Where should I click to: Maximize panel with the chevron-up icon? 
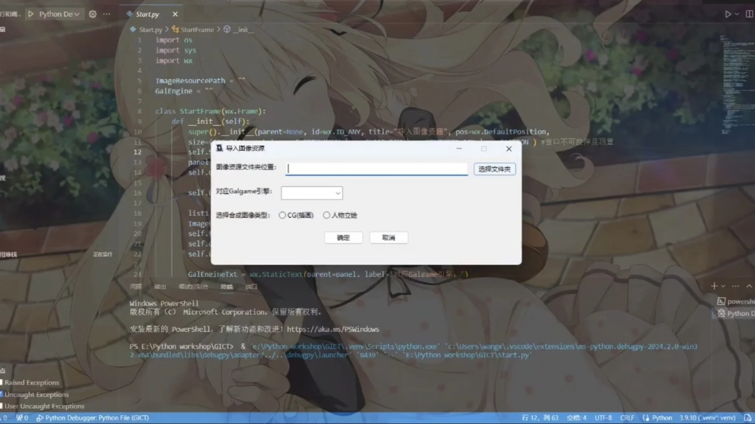click(749, 286)
